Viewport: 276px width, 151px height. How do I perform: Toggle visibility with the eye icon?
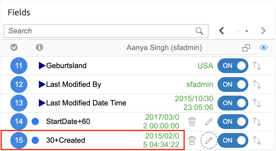point(264,48)
